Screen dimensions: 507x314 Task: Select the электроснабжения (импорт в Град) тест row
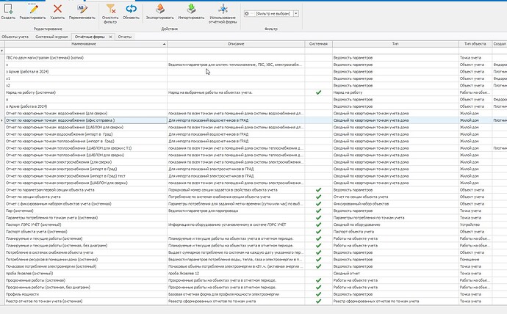pos(65,176)
